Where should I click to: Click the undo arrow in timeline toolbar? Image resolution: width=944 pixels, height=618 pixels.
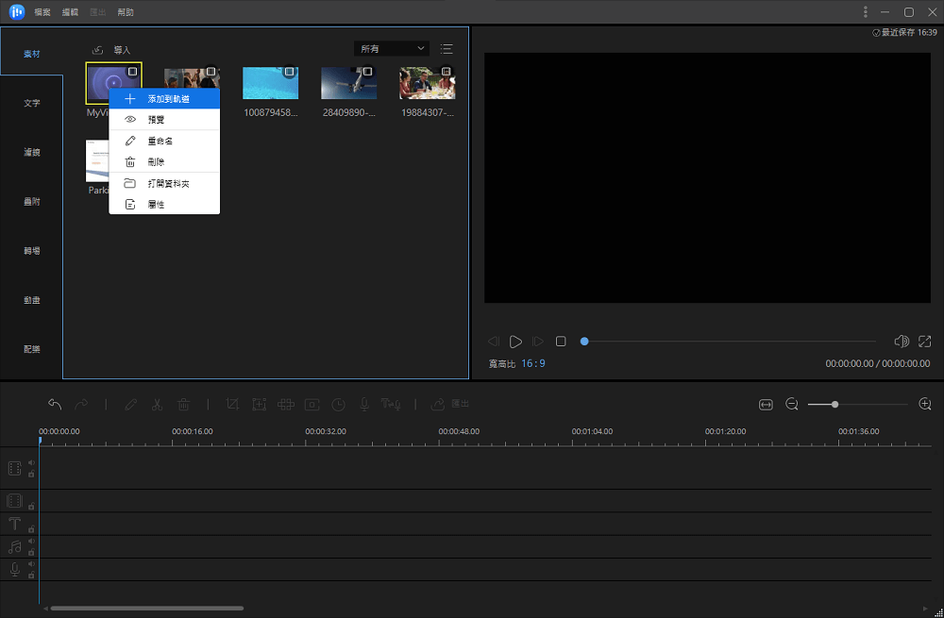[x=55, y=405]
